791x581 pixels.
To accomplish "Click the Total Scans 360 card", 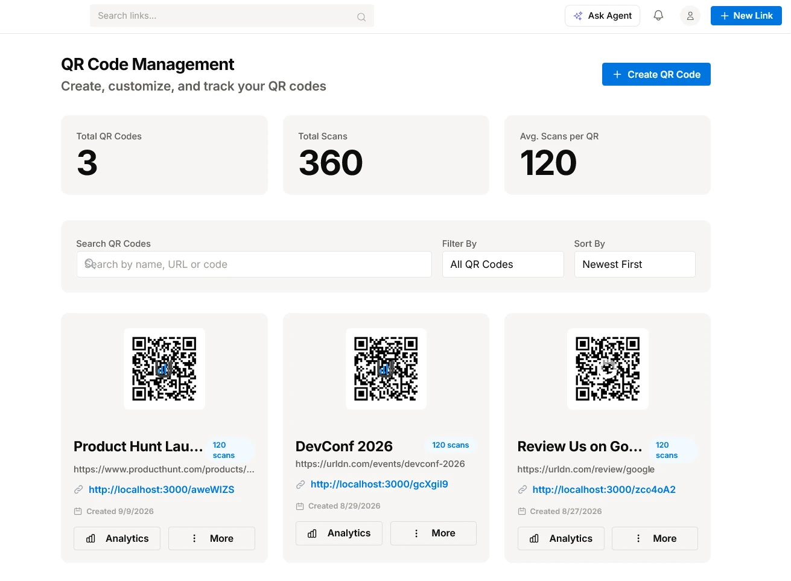I will click(386, 155).
